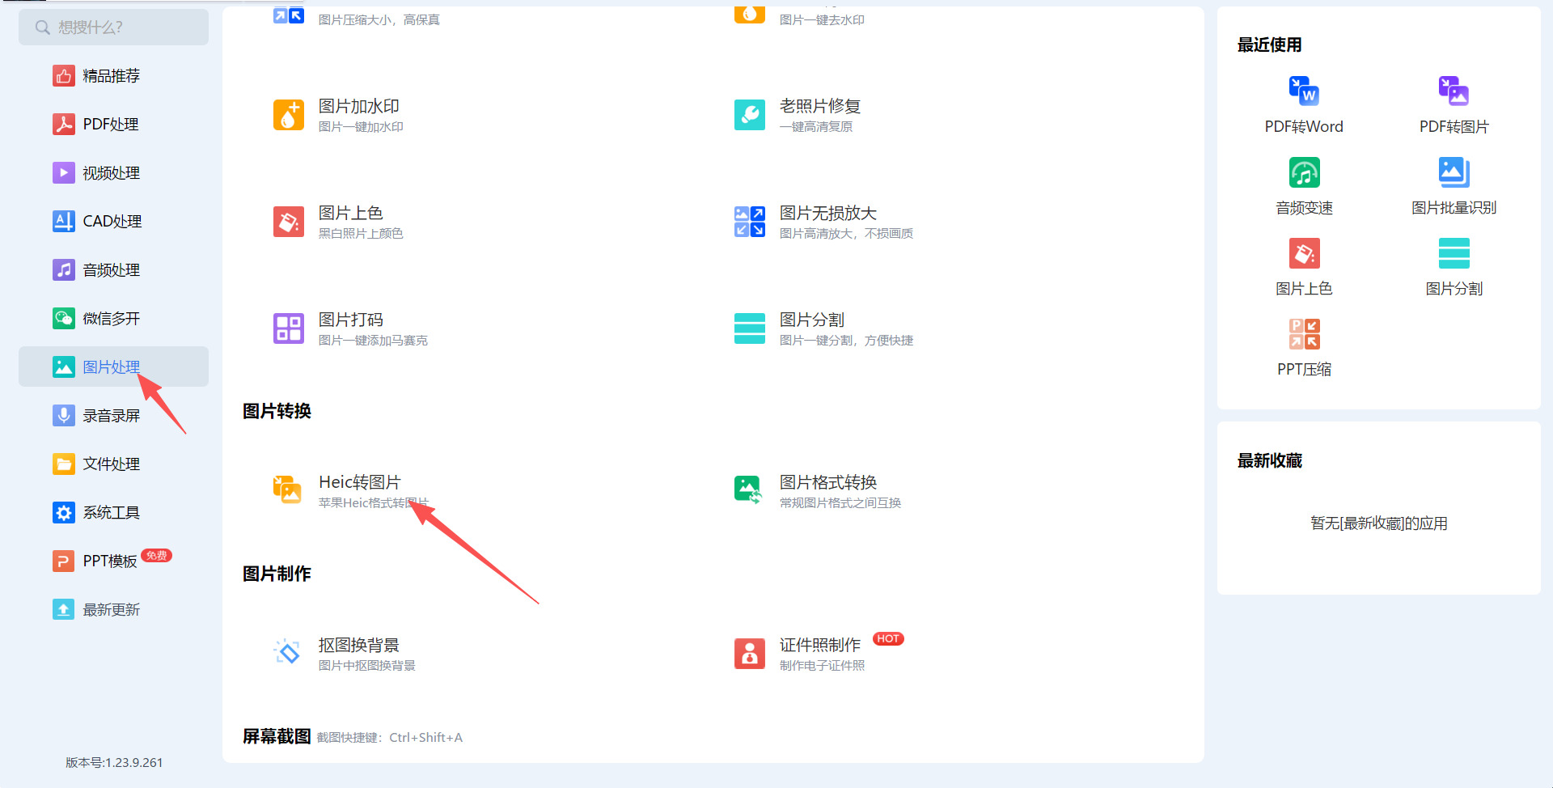Click the 版本号:1.23.9.261 text

pyautogui.click(x=114, y=762)
